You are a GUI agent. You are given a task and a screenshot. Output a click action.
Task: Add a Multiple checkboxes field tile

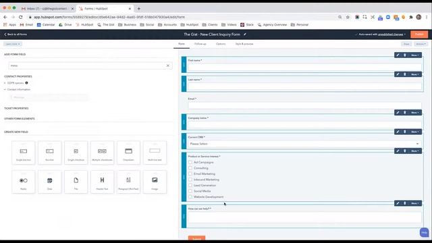[102, 153]
